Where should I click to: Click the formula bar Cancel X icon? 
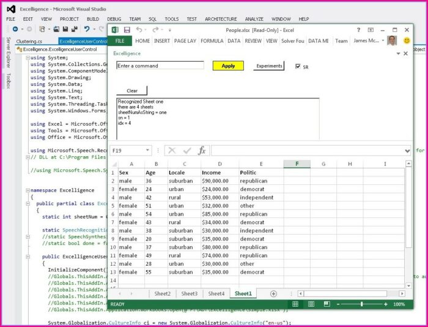(172, 151)
